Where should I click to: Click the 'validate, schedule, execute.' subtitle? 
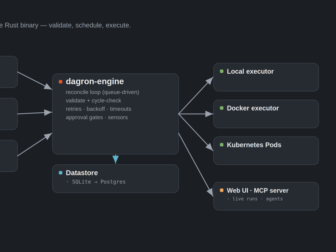click(x=90, y=25)
